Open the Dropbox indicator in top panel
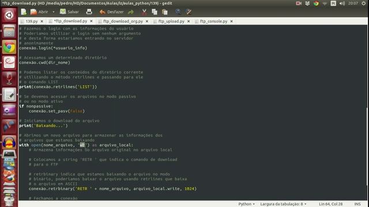The height and width of the screenshot is (207, 369). (307, 3)
